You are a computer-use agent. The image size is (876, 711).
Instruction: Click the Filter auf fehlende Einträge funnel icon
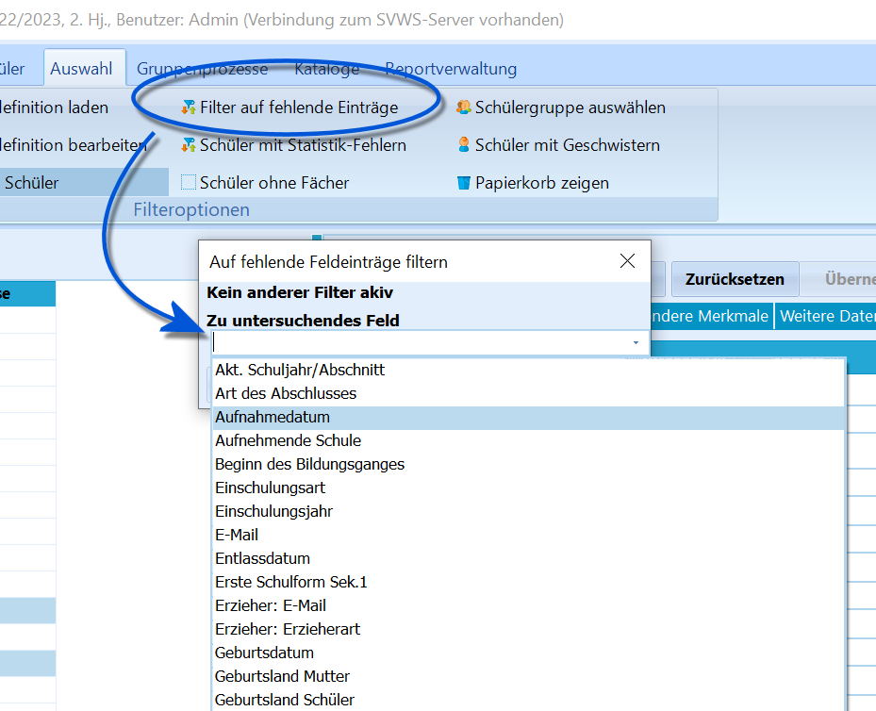point(189,107)
